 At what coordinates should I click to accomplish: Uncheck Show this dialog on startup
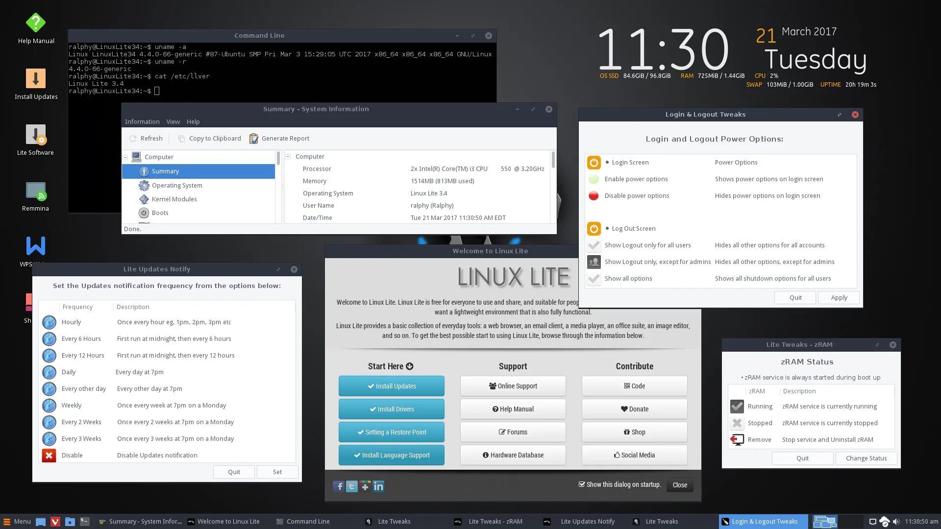tap(582, 484)
